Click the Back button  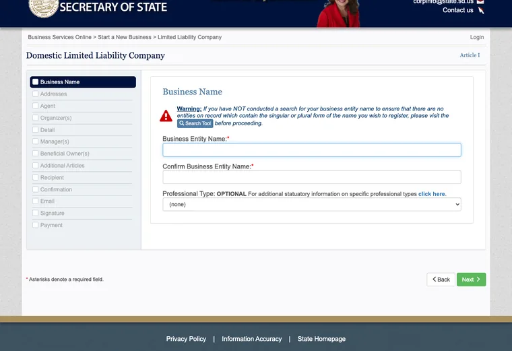pos(441,280)
